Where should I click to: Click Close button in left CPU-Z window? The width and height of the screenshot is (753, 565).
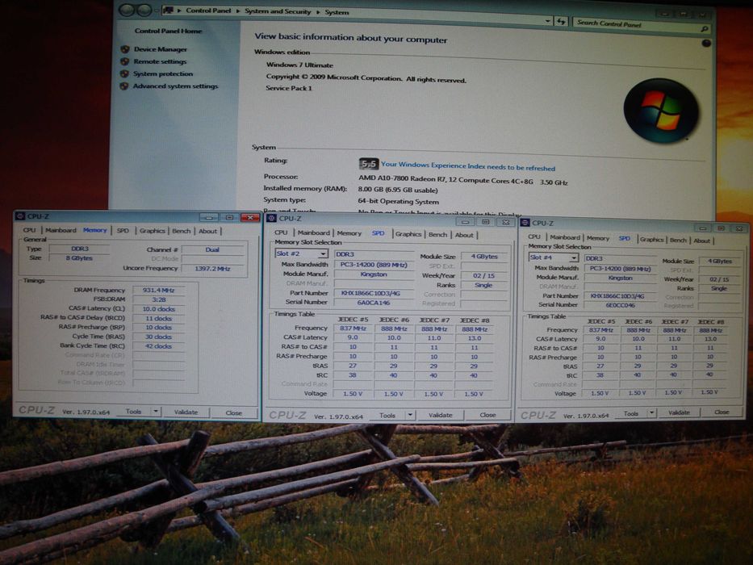(234, 412)
